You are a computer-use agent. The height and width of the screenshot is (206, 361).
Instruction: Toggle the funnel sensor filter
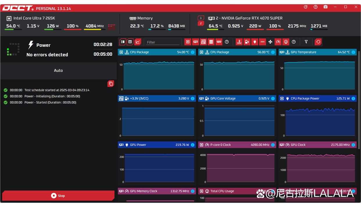pyautogui.click(x=306, y=42)
